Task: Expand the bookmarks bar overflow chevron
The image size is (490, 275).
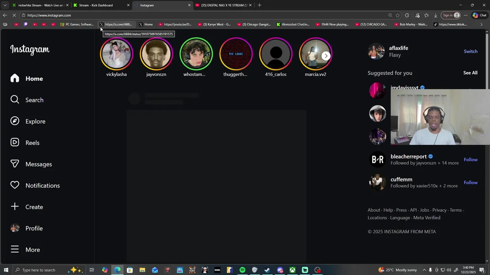Action: (x=481, y=24)
